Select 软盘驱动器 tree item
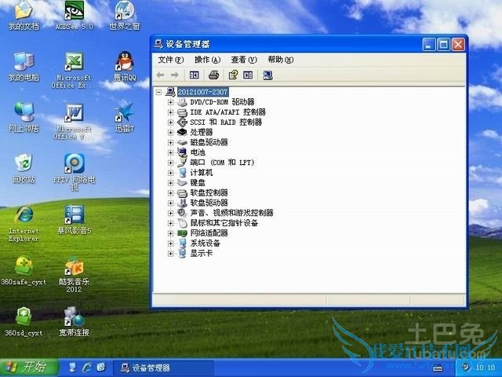 pyautogui.click(x=209, y=203)
